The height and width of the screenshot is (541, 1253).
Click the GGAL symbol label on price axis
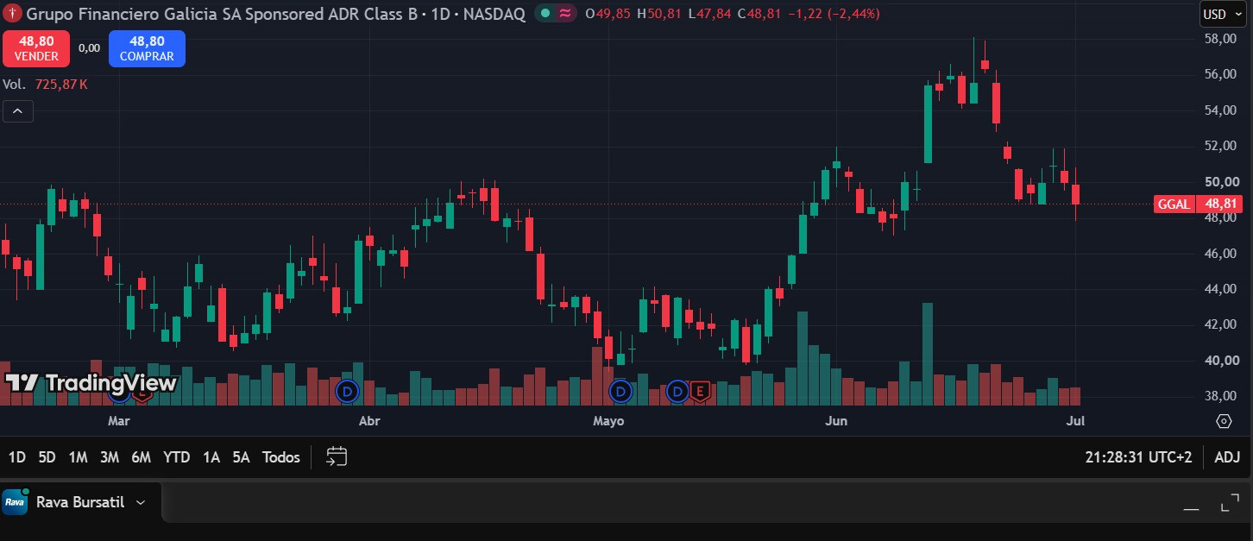pos(1174,204)
